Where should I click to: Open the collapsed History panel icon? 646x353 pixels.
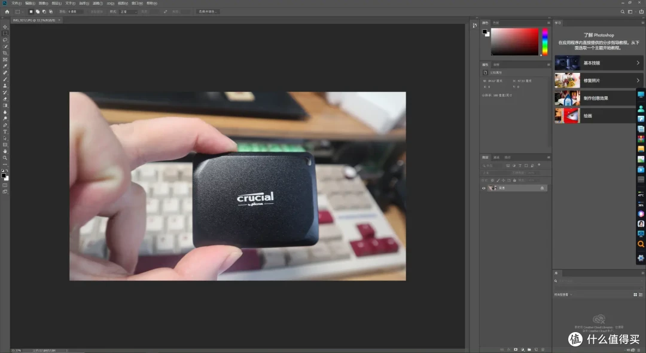click(474, 26)
